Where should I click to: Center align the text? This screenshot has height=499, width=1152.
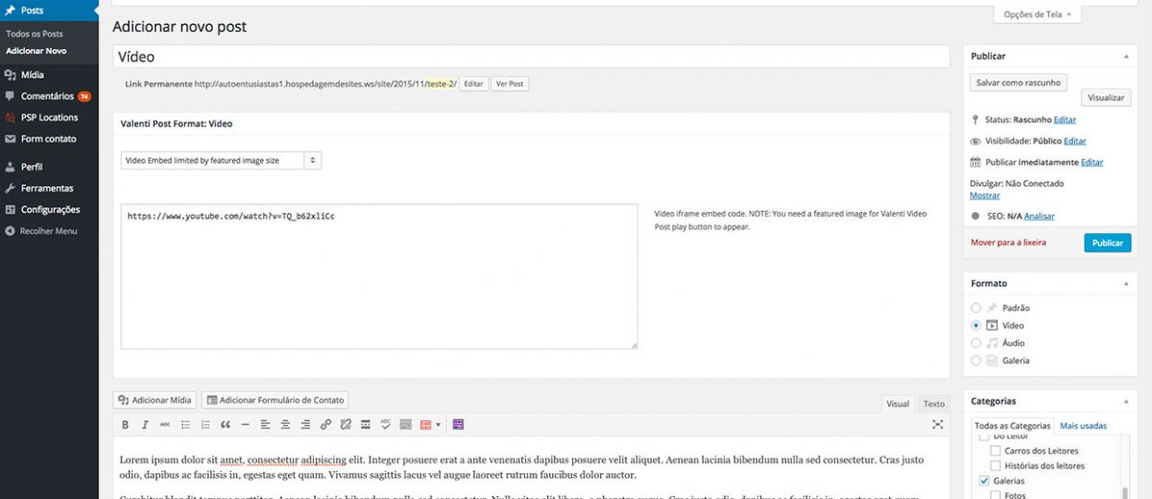pos(286,424)
